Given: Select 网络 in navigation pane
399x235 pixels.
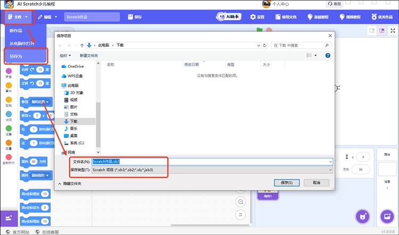Looking at the screenshot, I should [68, 153].
